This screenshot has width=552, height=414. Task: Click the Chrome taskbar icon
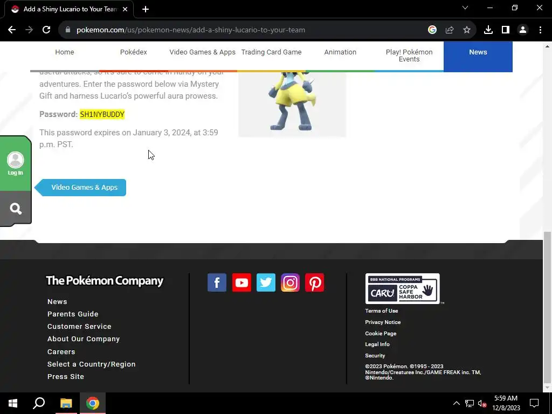tap(93, 403)
